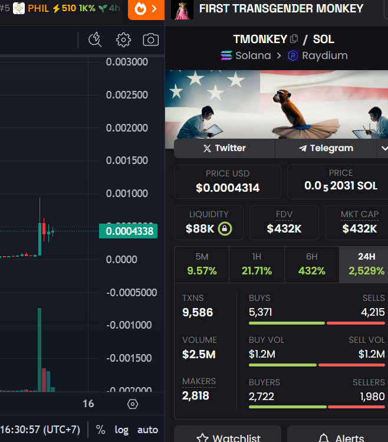Click the PRICE 2031 SOL box
This screenshot has width=388, height=442.
pos(337,182)
